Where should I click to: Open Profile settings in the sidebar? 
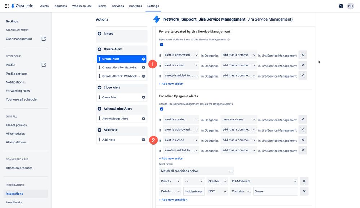click(17, 74)
